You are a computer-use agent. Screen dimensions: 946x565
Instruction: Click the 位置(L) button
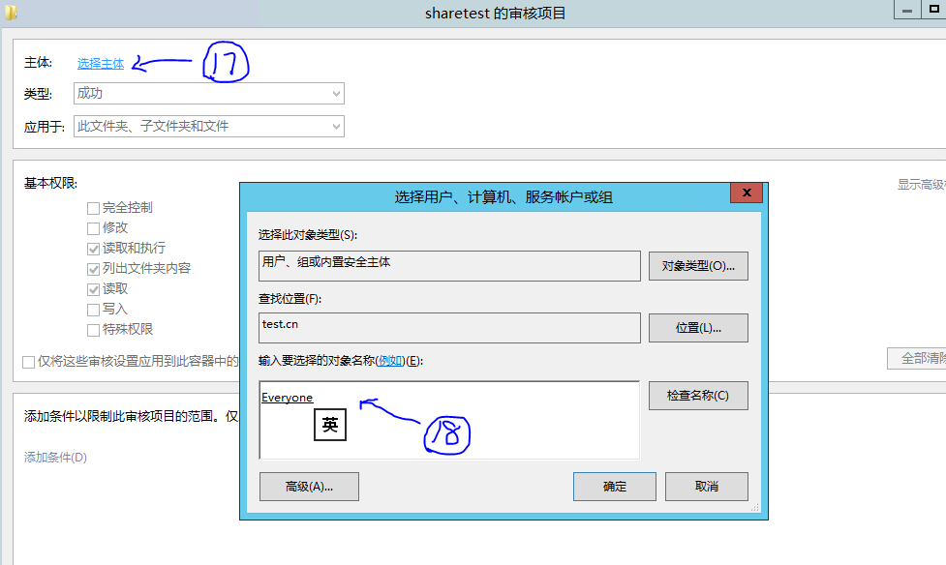pos(698,328)
